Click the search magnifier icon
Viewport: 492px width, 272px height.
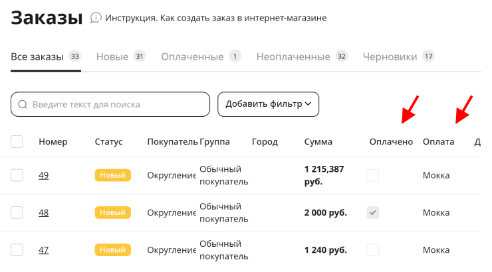pos(23,104)
